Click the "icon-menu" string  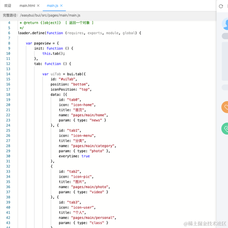(x=83, y=135)
